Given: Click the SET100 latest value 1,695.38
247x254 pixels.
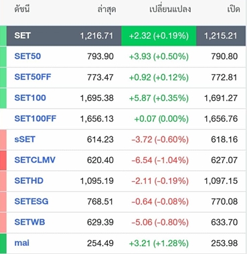Looking at the screenshot, I should (97, 98).
